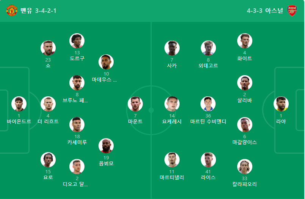The image size is (305, 199).
Task: Click 요케레시 number 14 portrait
Action: coord(172,104)
